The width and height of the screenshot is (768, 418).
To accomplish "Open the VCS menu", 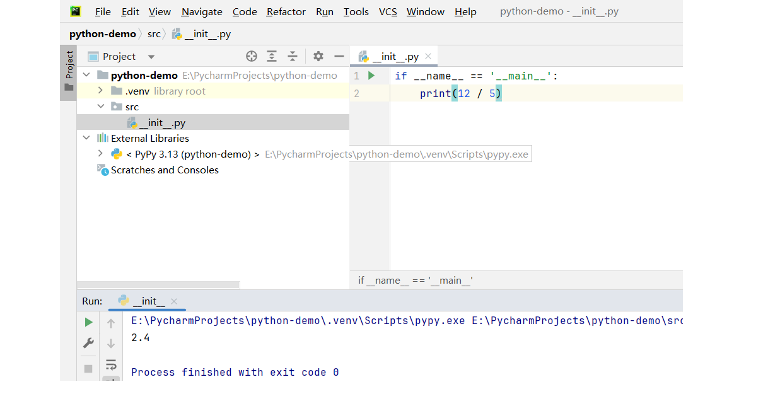I will tap(388, 11).
